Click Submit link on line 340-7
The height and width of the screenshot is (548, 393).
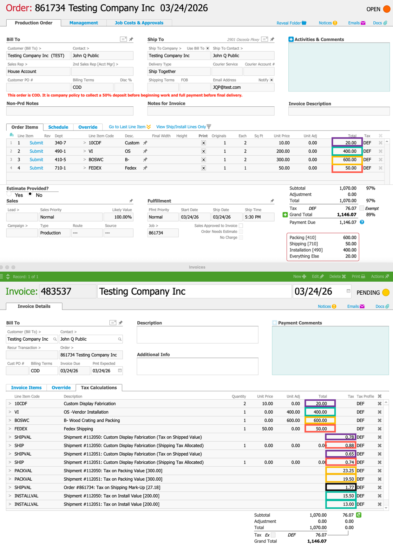pos(36,143)
